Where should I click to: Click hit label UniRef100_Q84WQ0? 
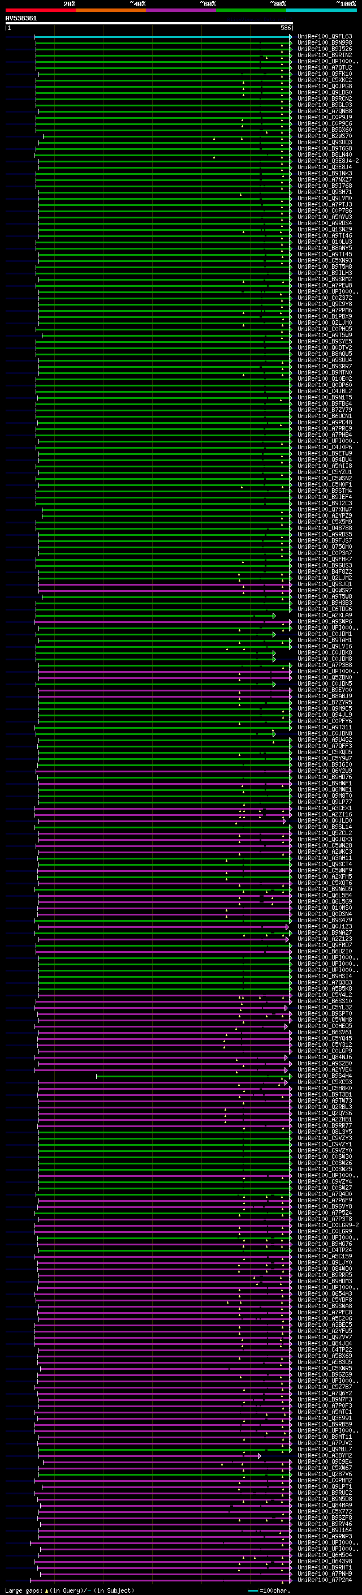(325, 1269)
